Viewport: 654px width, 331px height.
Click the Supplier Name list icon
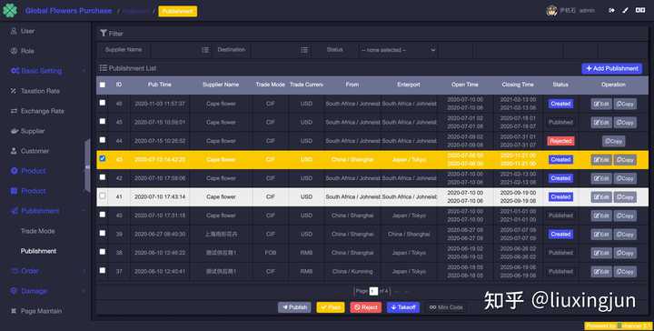click(205, 50)
